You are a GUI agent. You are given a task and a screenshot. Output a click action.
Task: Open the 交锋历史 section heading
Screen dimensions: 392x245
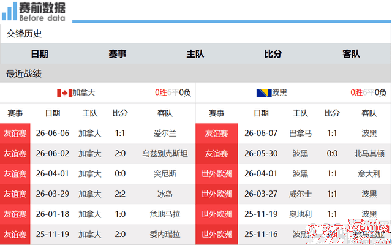[24, 34]
